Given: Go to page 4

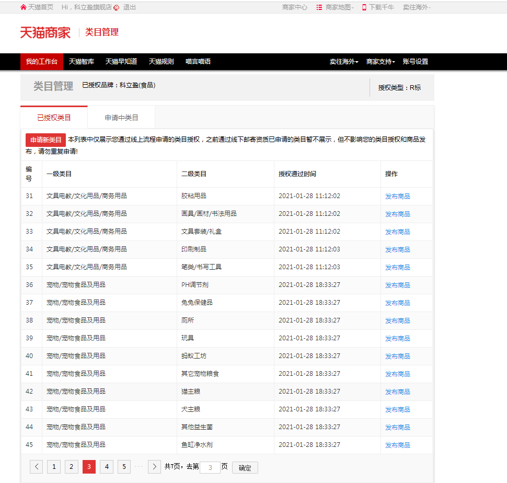Looking at the screenshot, I should pyautogui.click(x=107, y=466).
